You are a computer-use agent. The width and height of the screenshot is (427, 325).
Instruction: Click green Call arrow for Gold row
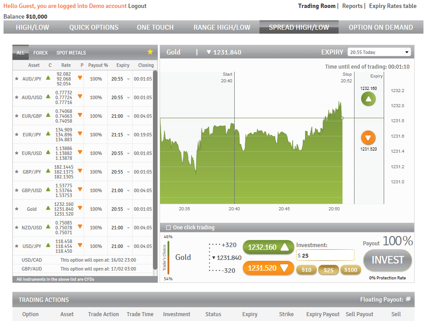pyautogui.click(x=48, y=208)
